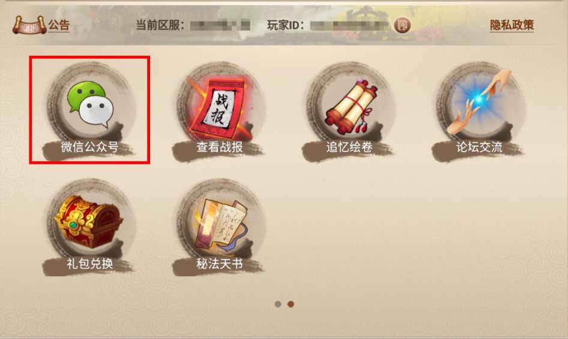The width and height of the screenshot is (568, 339).
Task: Click the 公告 announcement text
Action: (x=59, y=25)
